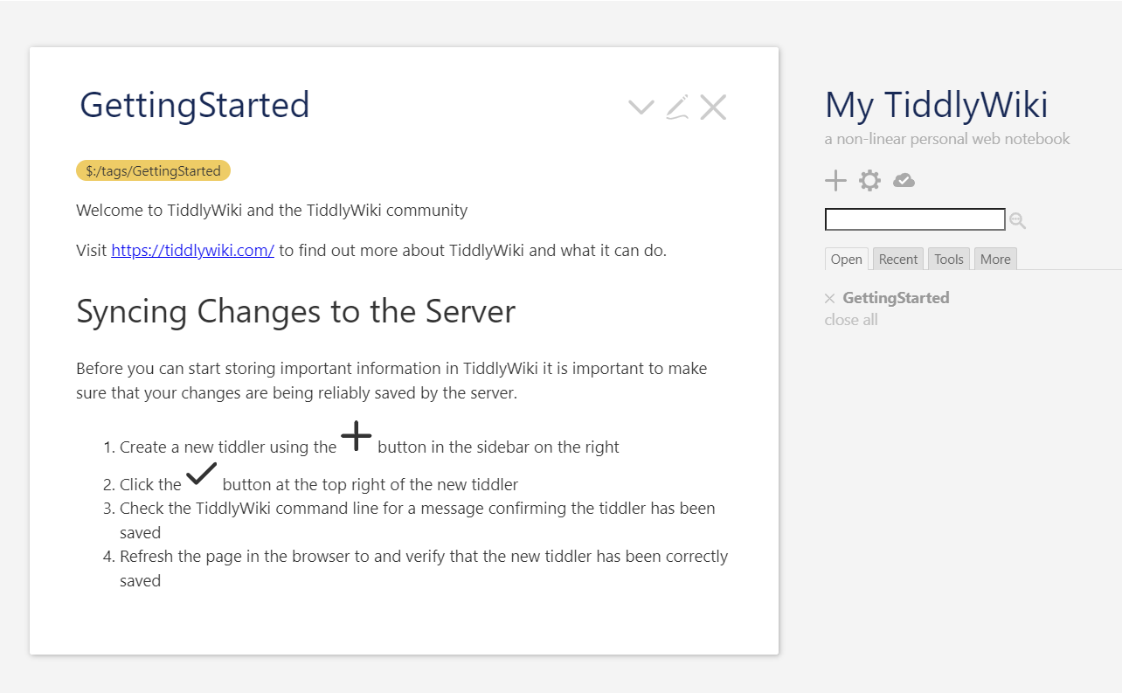Click step 3 text about command line message

(x=418, y=520)
